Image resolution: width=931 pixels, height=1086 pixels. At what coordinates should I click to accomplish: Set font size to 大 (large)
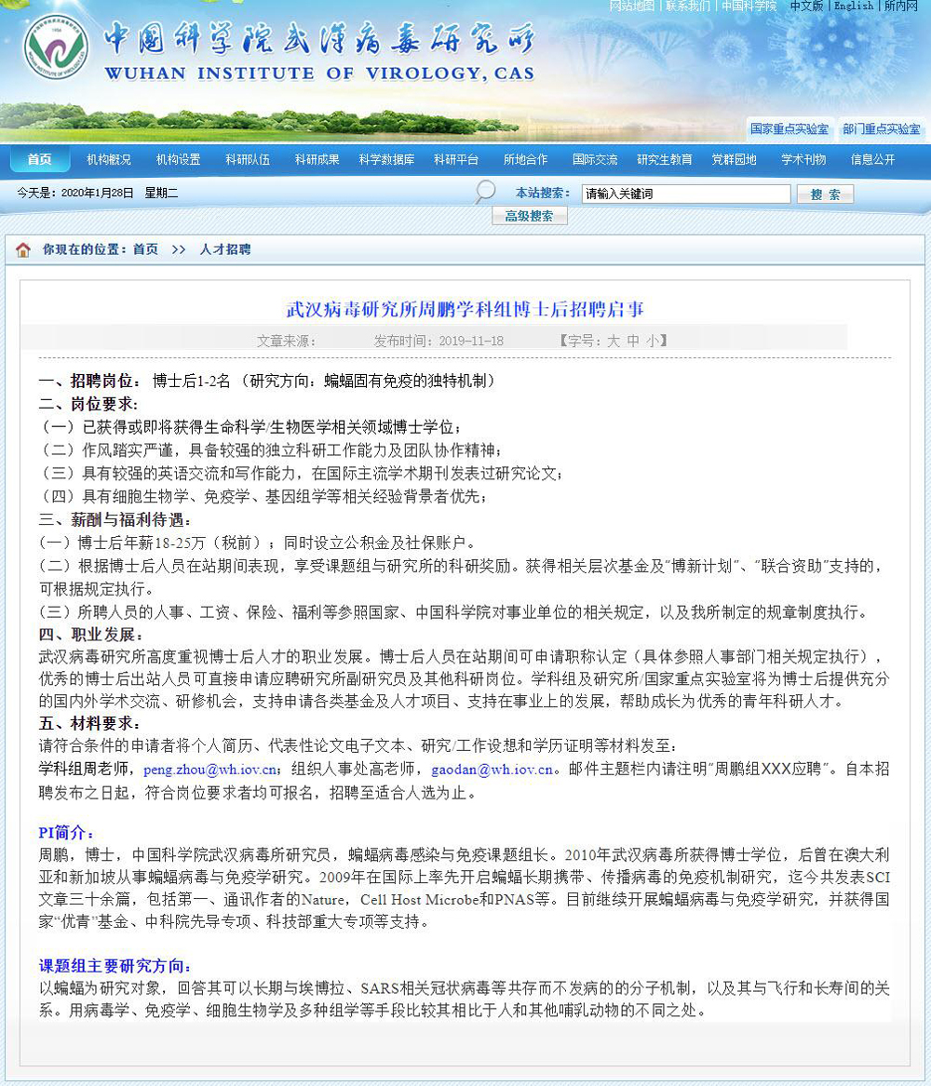(x=614, y=342)
